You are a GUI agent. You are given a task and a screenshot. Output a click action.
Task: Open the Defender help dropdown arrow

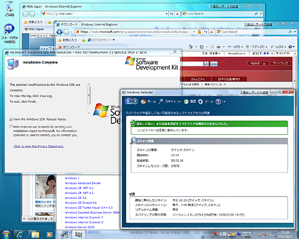point(224,102)
